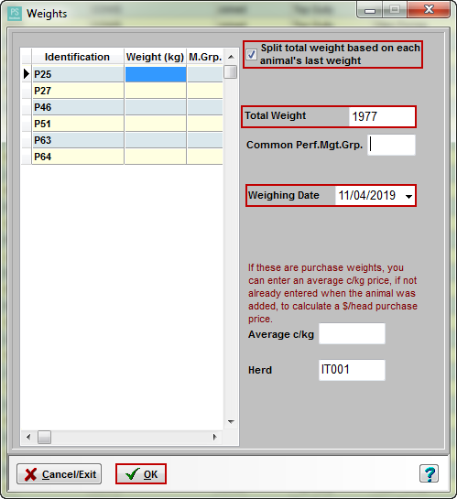Click the Average c/kg input field
Viewport: 457px width, 499px height.
[x=352, y=334]
